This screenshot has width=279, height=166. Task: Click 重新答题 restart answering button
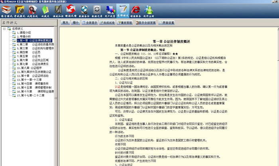pos(125,23)
